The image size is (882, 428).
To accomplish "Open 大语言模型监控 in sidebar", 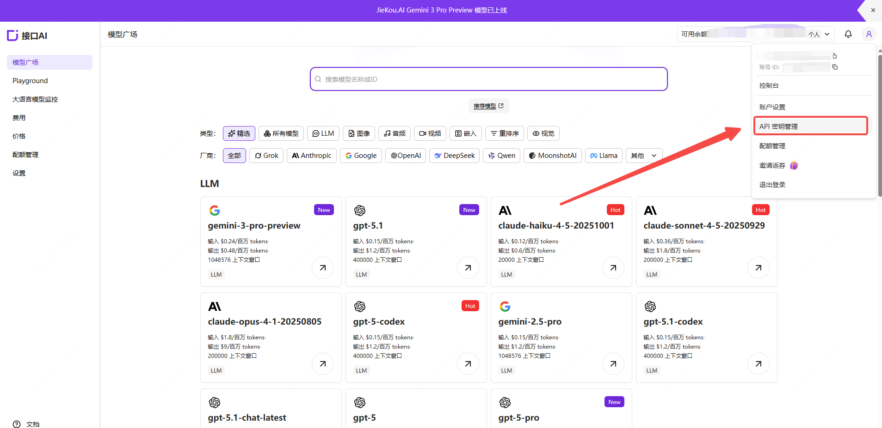I will (x=49, y=99).
